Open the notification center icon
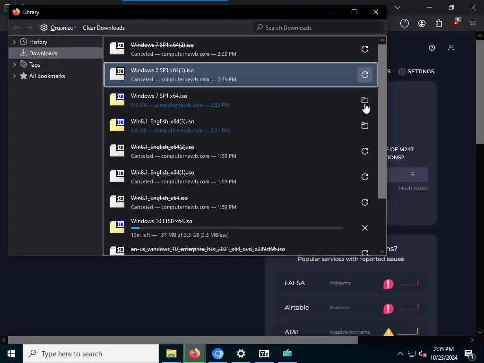This screenshot has width=484, height=363. pyautogui.click(x=469, y=354)
